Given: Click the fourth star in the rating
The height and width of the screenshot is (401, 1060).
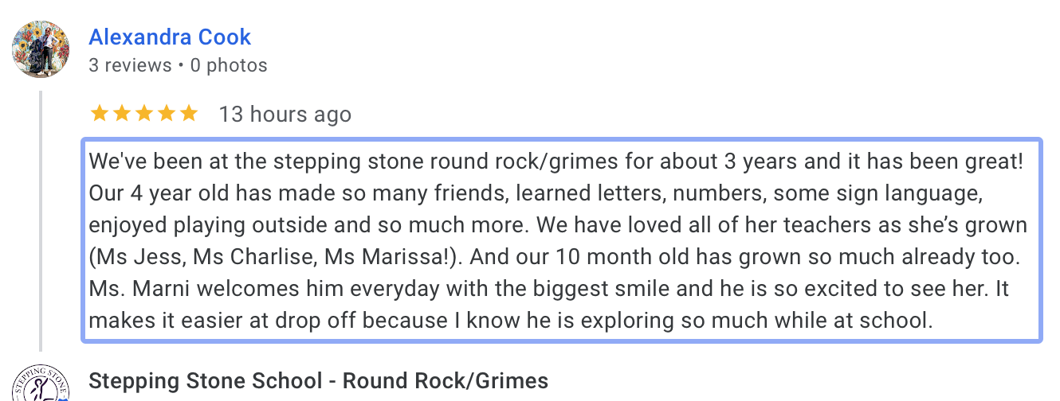Looking at the screenshot, I should (x=167, y=114).
